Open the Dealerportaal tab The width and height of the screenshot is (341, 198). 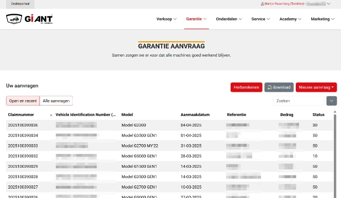[20, 4]
